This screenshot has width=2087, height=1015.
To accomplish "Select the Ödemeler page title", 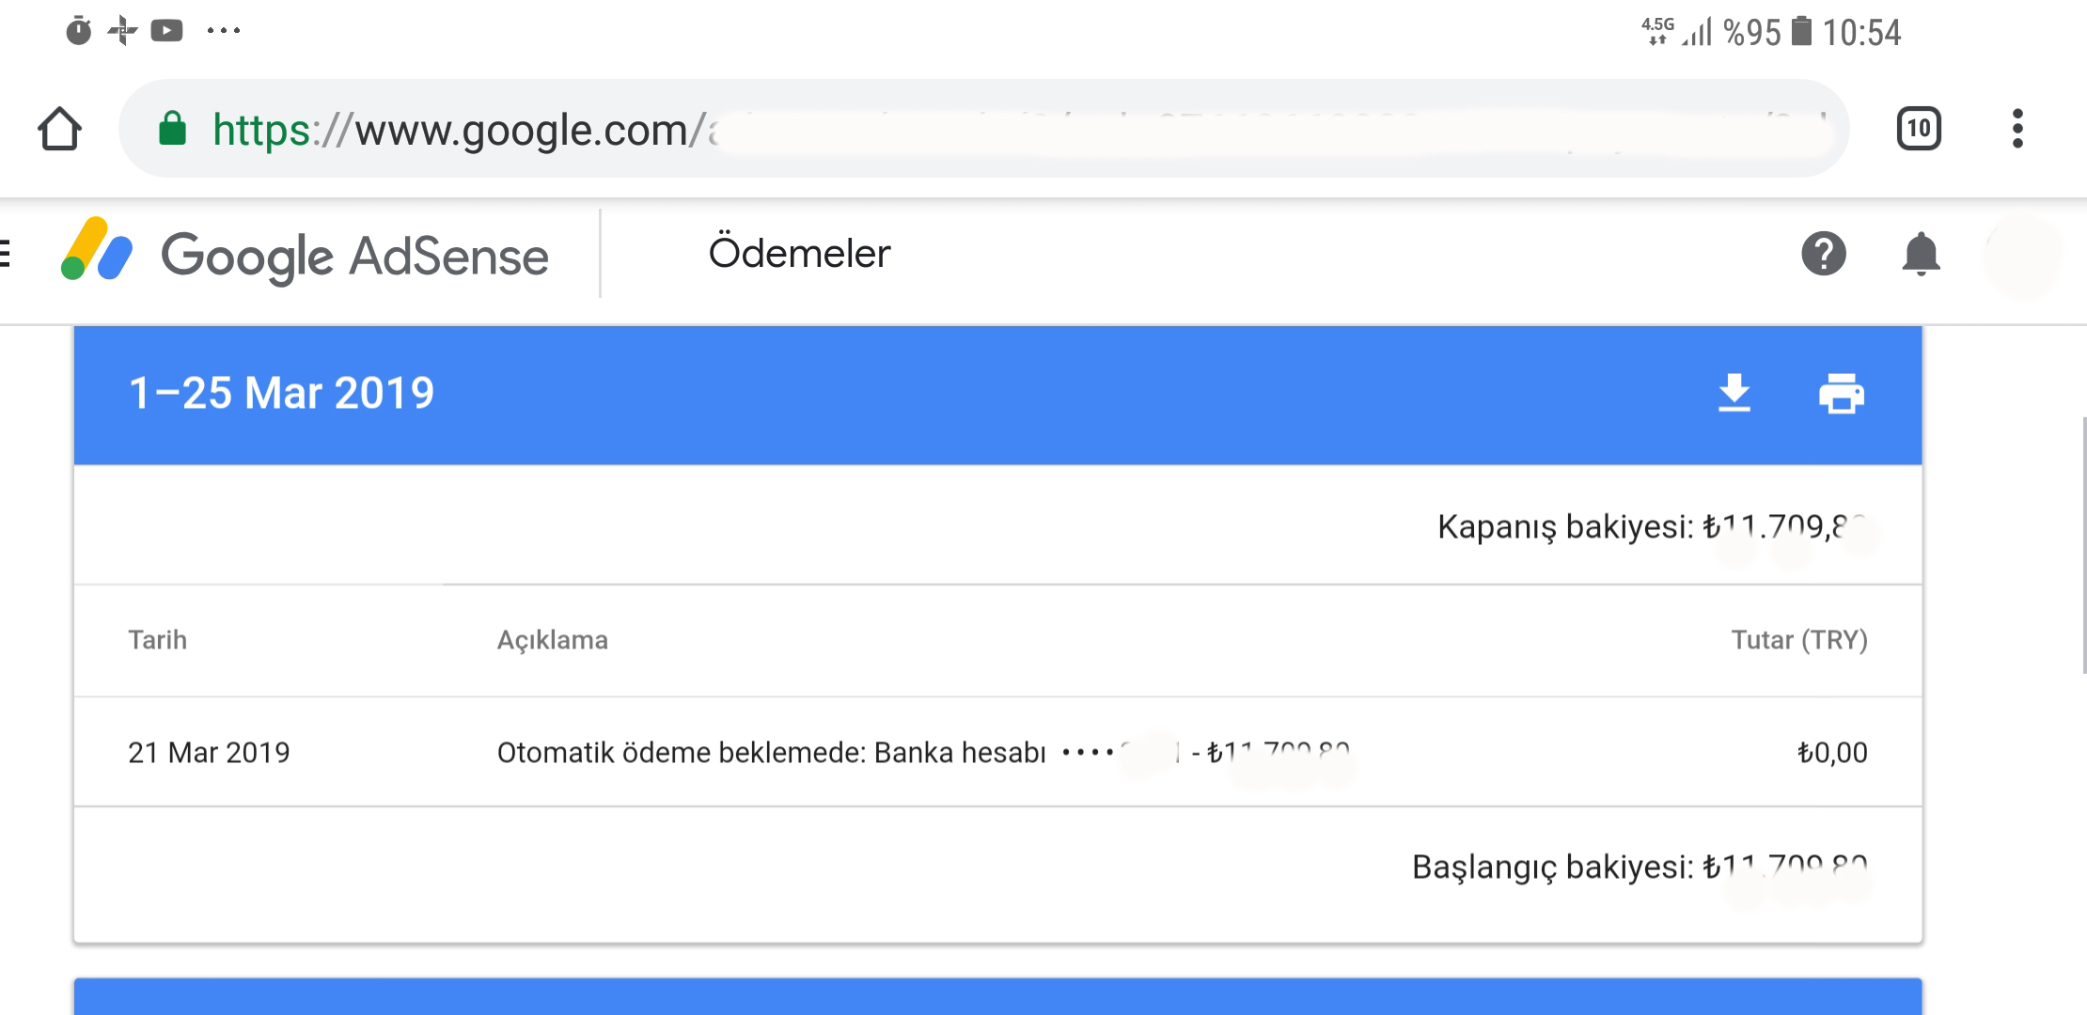I will [x=799, y=254].
